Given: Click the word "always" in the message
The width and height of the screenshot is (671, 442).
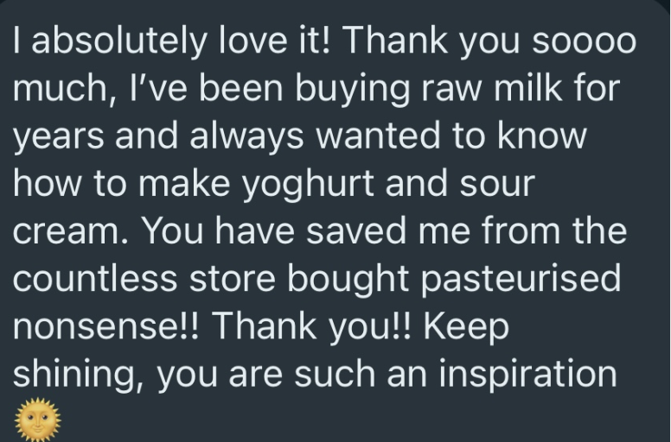Looking at the screenshot, I should (246, 136).
